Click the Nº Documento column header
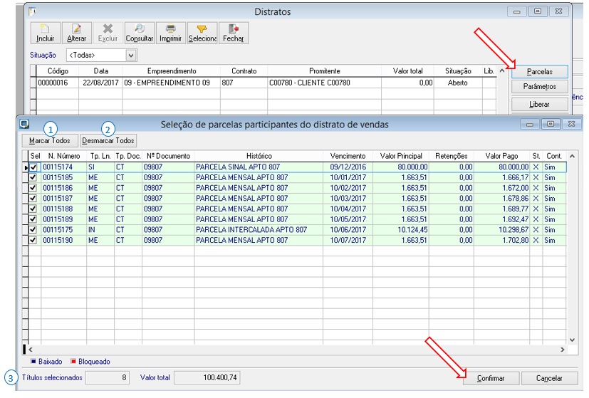 pos(168,156)
